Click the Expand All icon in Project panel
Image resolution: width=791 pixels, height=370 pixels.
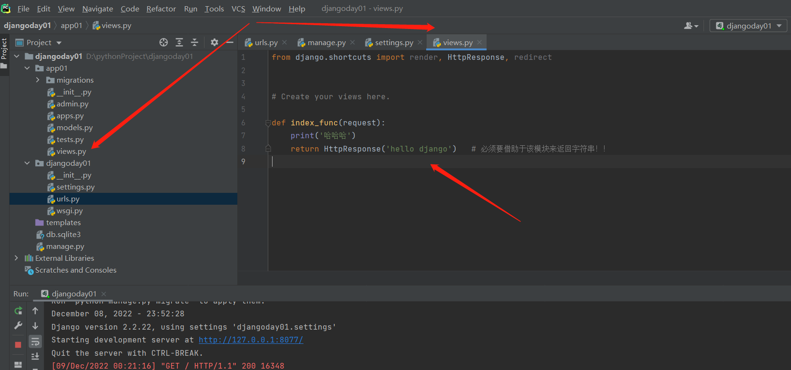(x=179, y=42)
